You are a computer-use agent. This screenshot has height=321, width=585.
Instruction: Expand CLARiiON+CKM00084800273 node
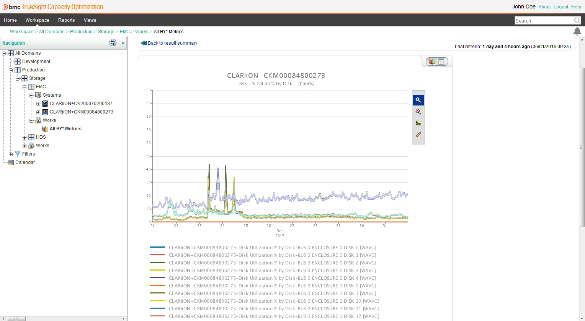[x=38, y=112]
